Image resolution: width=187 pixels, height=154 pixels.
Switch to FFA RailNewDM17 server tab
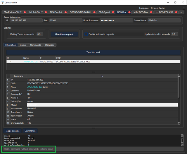(13, 12)
